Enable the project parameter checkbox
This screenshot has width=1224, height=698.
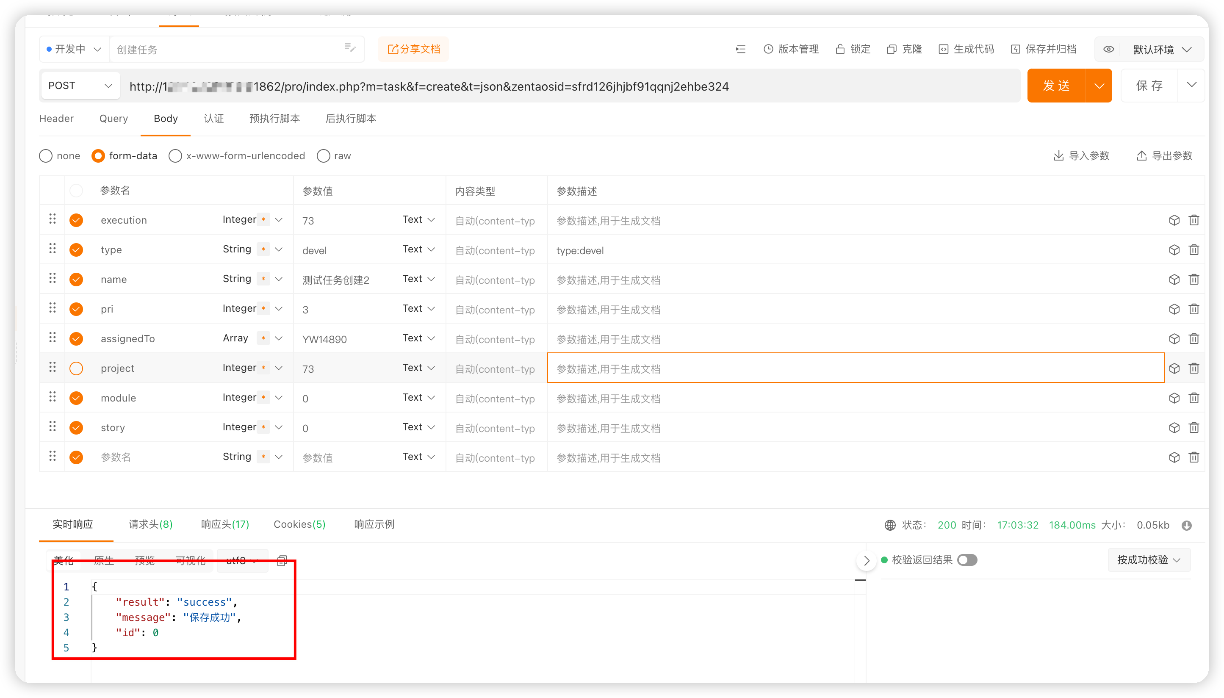click(76, 368)
